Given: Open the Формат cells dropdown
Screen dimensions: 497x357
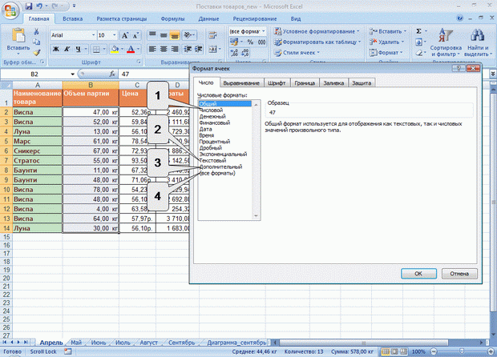Looking at the screenshot, I should click(386, 53).
